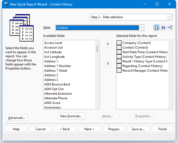Expand the Table dropdown arrow
178x143 pixels.
(x=141, y=28)
